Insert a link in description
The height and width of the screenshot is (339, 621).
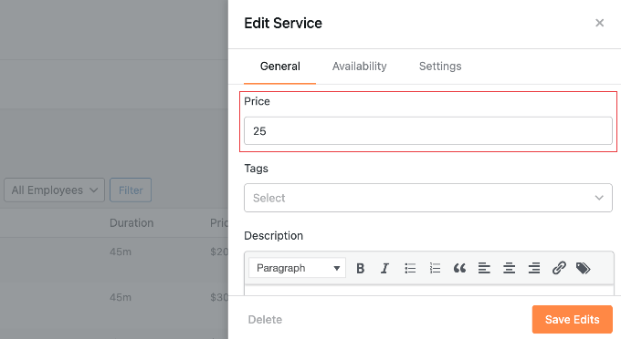(559, 268)
